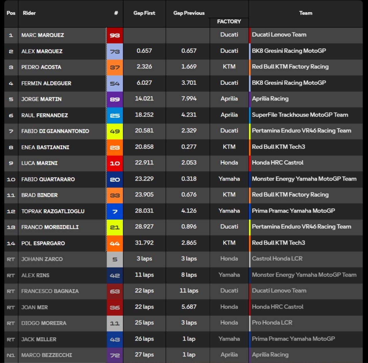Select rider name FABIO QUARTARARO
This screenshot has width=368, height=363.
(x=48, y=179)
